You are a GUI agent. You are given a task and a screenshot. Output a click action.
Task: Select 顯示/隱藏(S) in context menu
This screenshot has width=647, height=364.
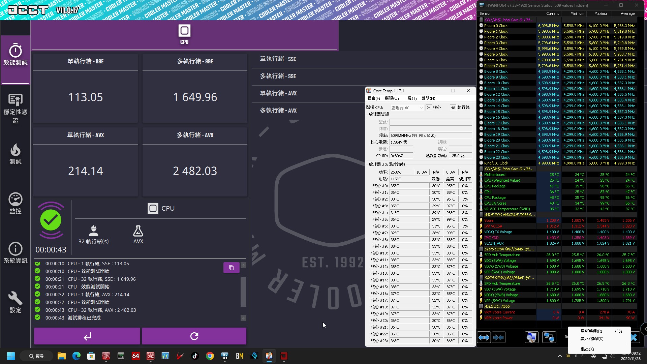[599, 339]
